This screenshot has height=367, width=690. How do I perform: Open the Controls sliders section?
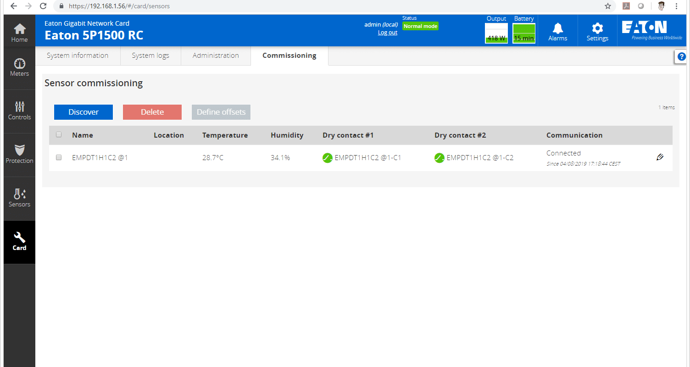click(19, 111)
